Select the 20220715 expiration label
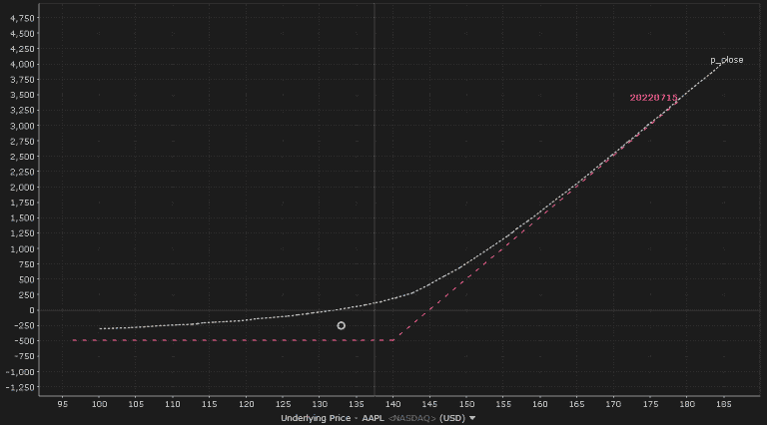The image size is (767, 425). coord(653,98)
